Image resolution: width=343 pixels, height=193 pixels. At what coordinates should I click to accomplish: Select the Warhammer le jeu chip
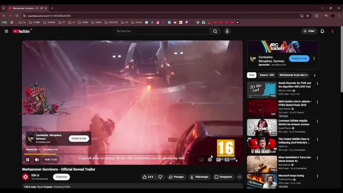click(x=294, y=75)
